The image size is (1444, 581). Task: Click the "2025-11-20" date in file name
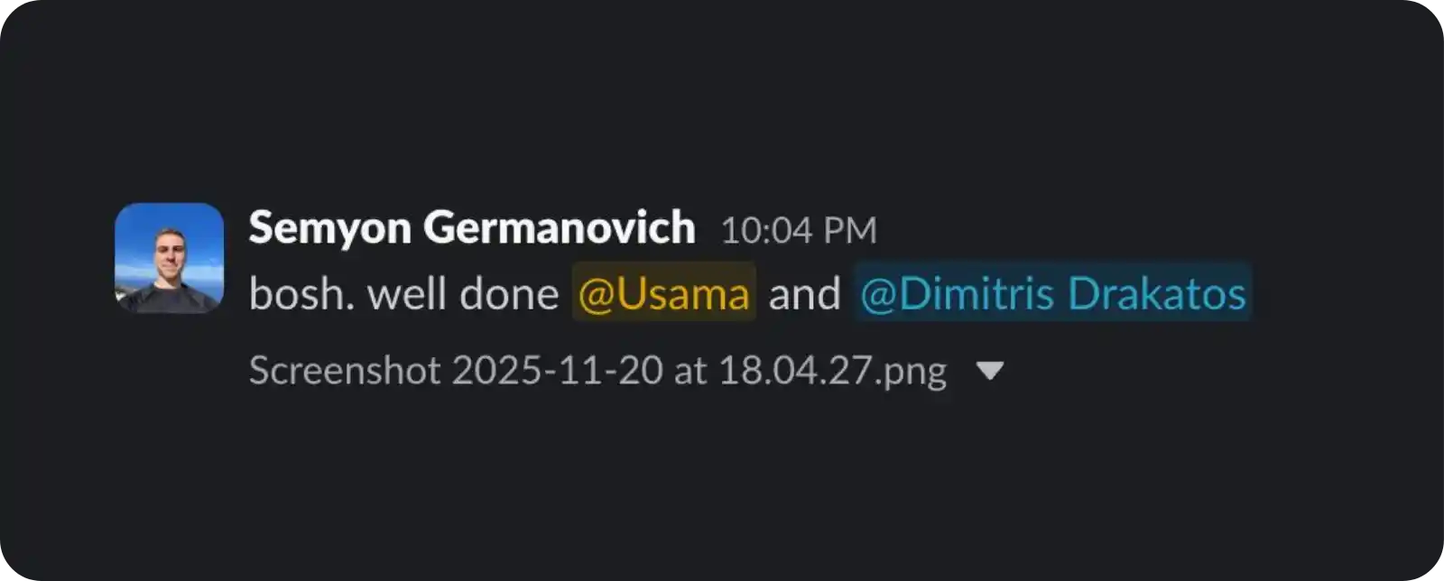[x=557, y=371]
